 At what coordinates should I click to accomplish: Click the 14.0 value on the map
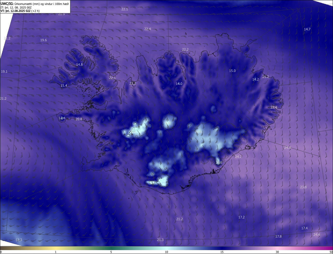click(179, 84)
